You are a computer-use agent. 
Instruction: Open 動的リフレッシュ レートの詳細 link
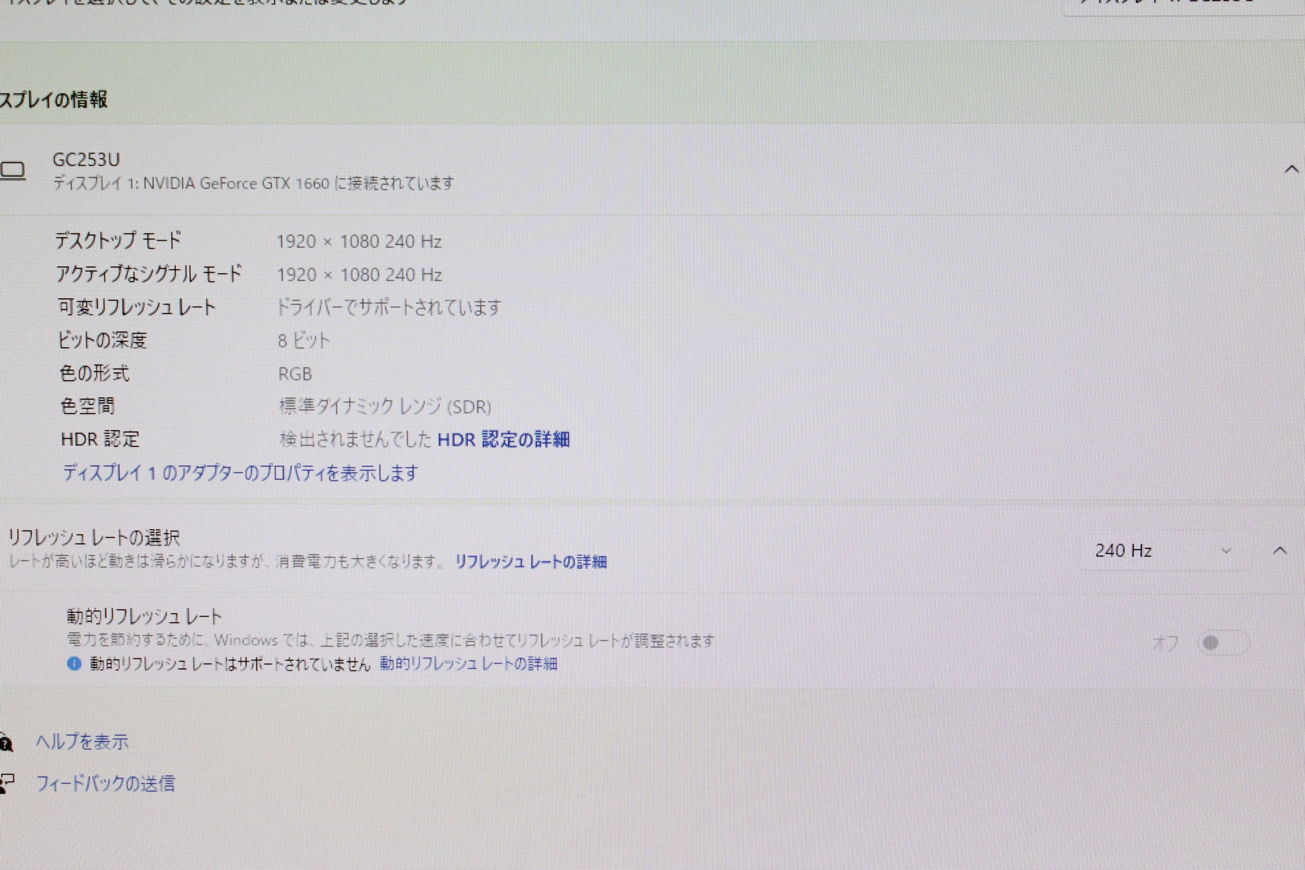(468, 664)
